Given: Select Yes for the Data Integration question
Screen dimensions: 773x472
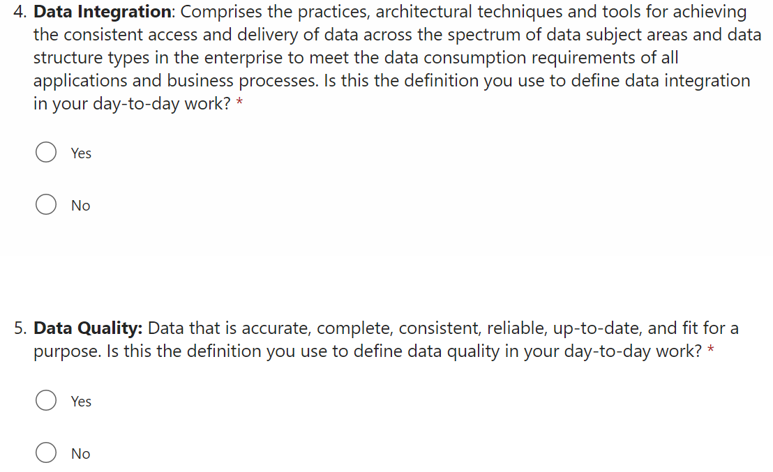Looking at the screenshot, I should [46, 153].
